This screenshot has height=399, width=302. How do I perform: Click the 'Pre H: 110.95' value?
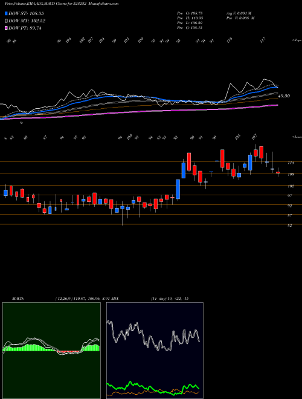190,18
